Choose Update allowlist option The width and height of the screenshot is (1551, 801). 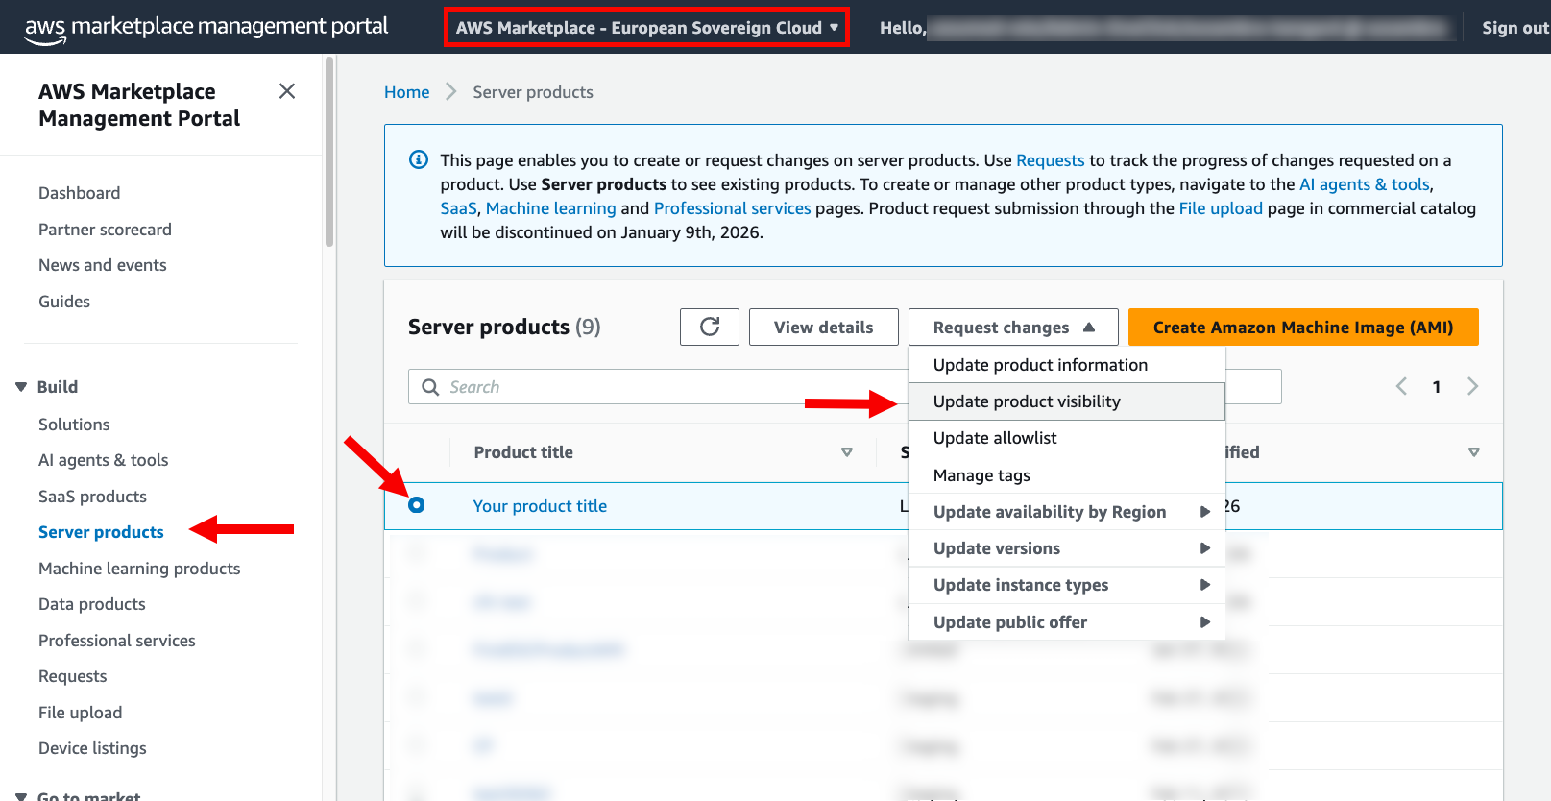1066,438
